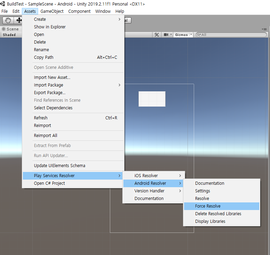Choose Resolve in Android Resolver
Viewport: 270px width, 255px height.
click(x=221, y=198)
